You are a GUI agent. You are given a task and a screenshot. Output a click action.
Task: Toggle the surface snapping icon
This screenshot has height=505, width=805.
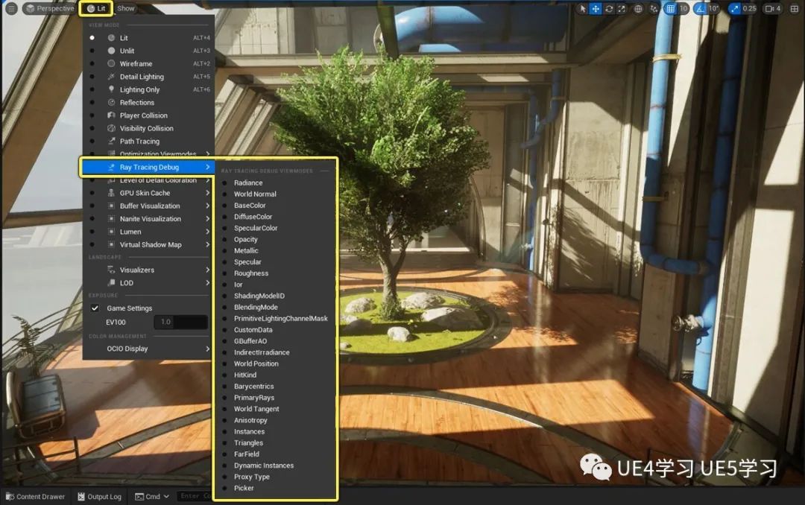654,9
